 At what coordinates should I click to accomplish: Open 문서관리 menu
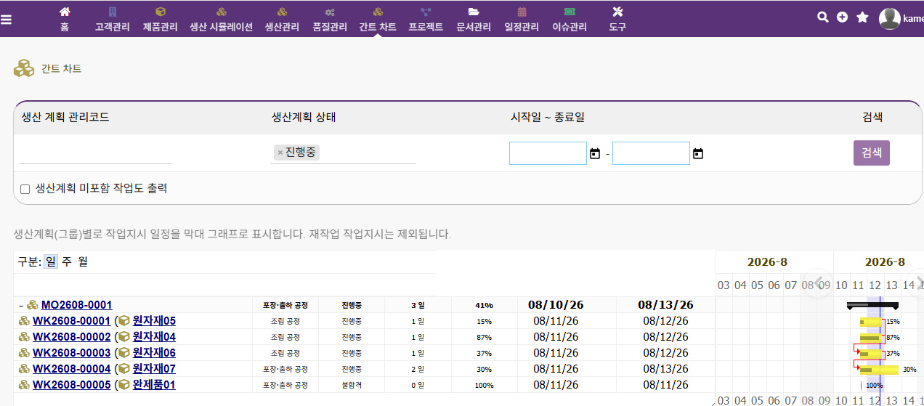474,20
